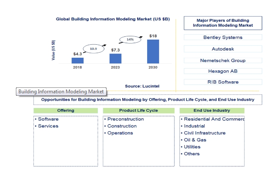
Task: Click the Major Players heading box
Action: coord(223,23)
